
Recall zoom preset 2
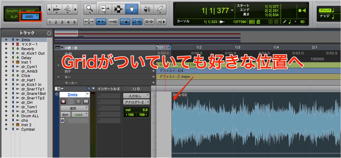pos(56,22)
